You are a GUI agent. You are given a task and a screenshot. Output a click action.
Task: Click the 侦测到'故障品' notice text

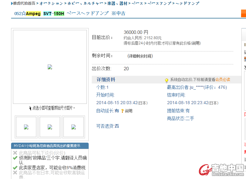pos(53,160)
